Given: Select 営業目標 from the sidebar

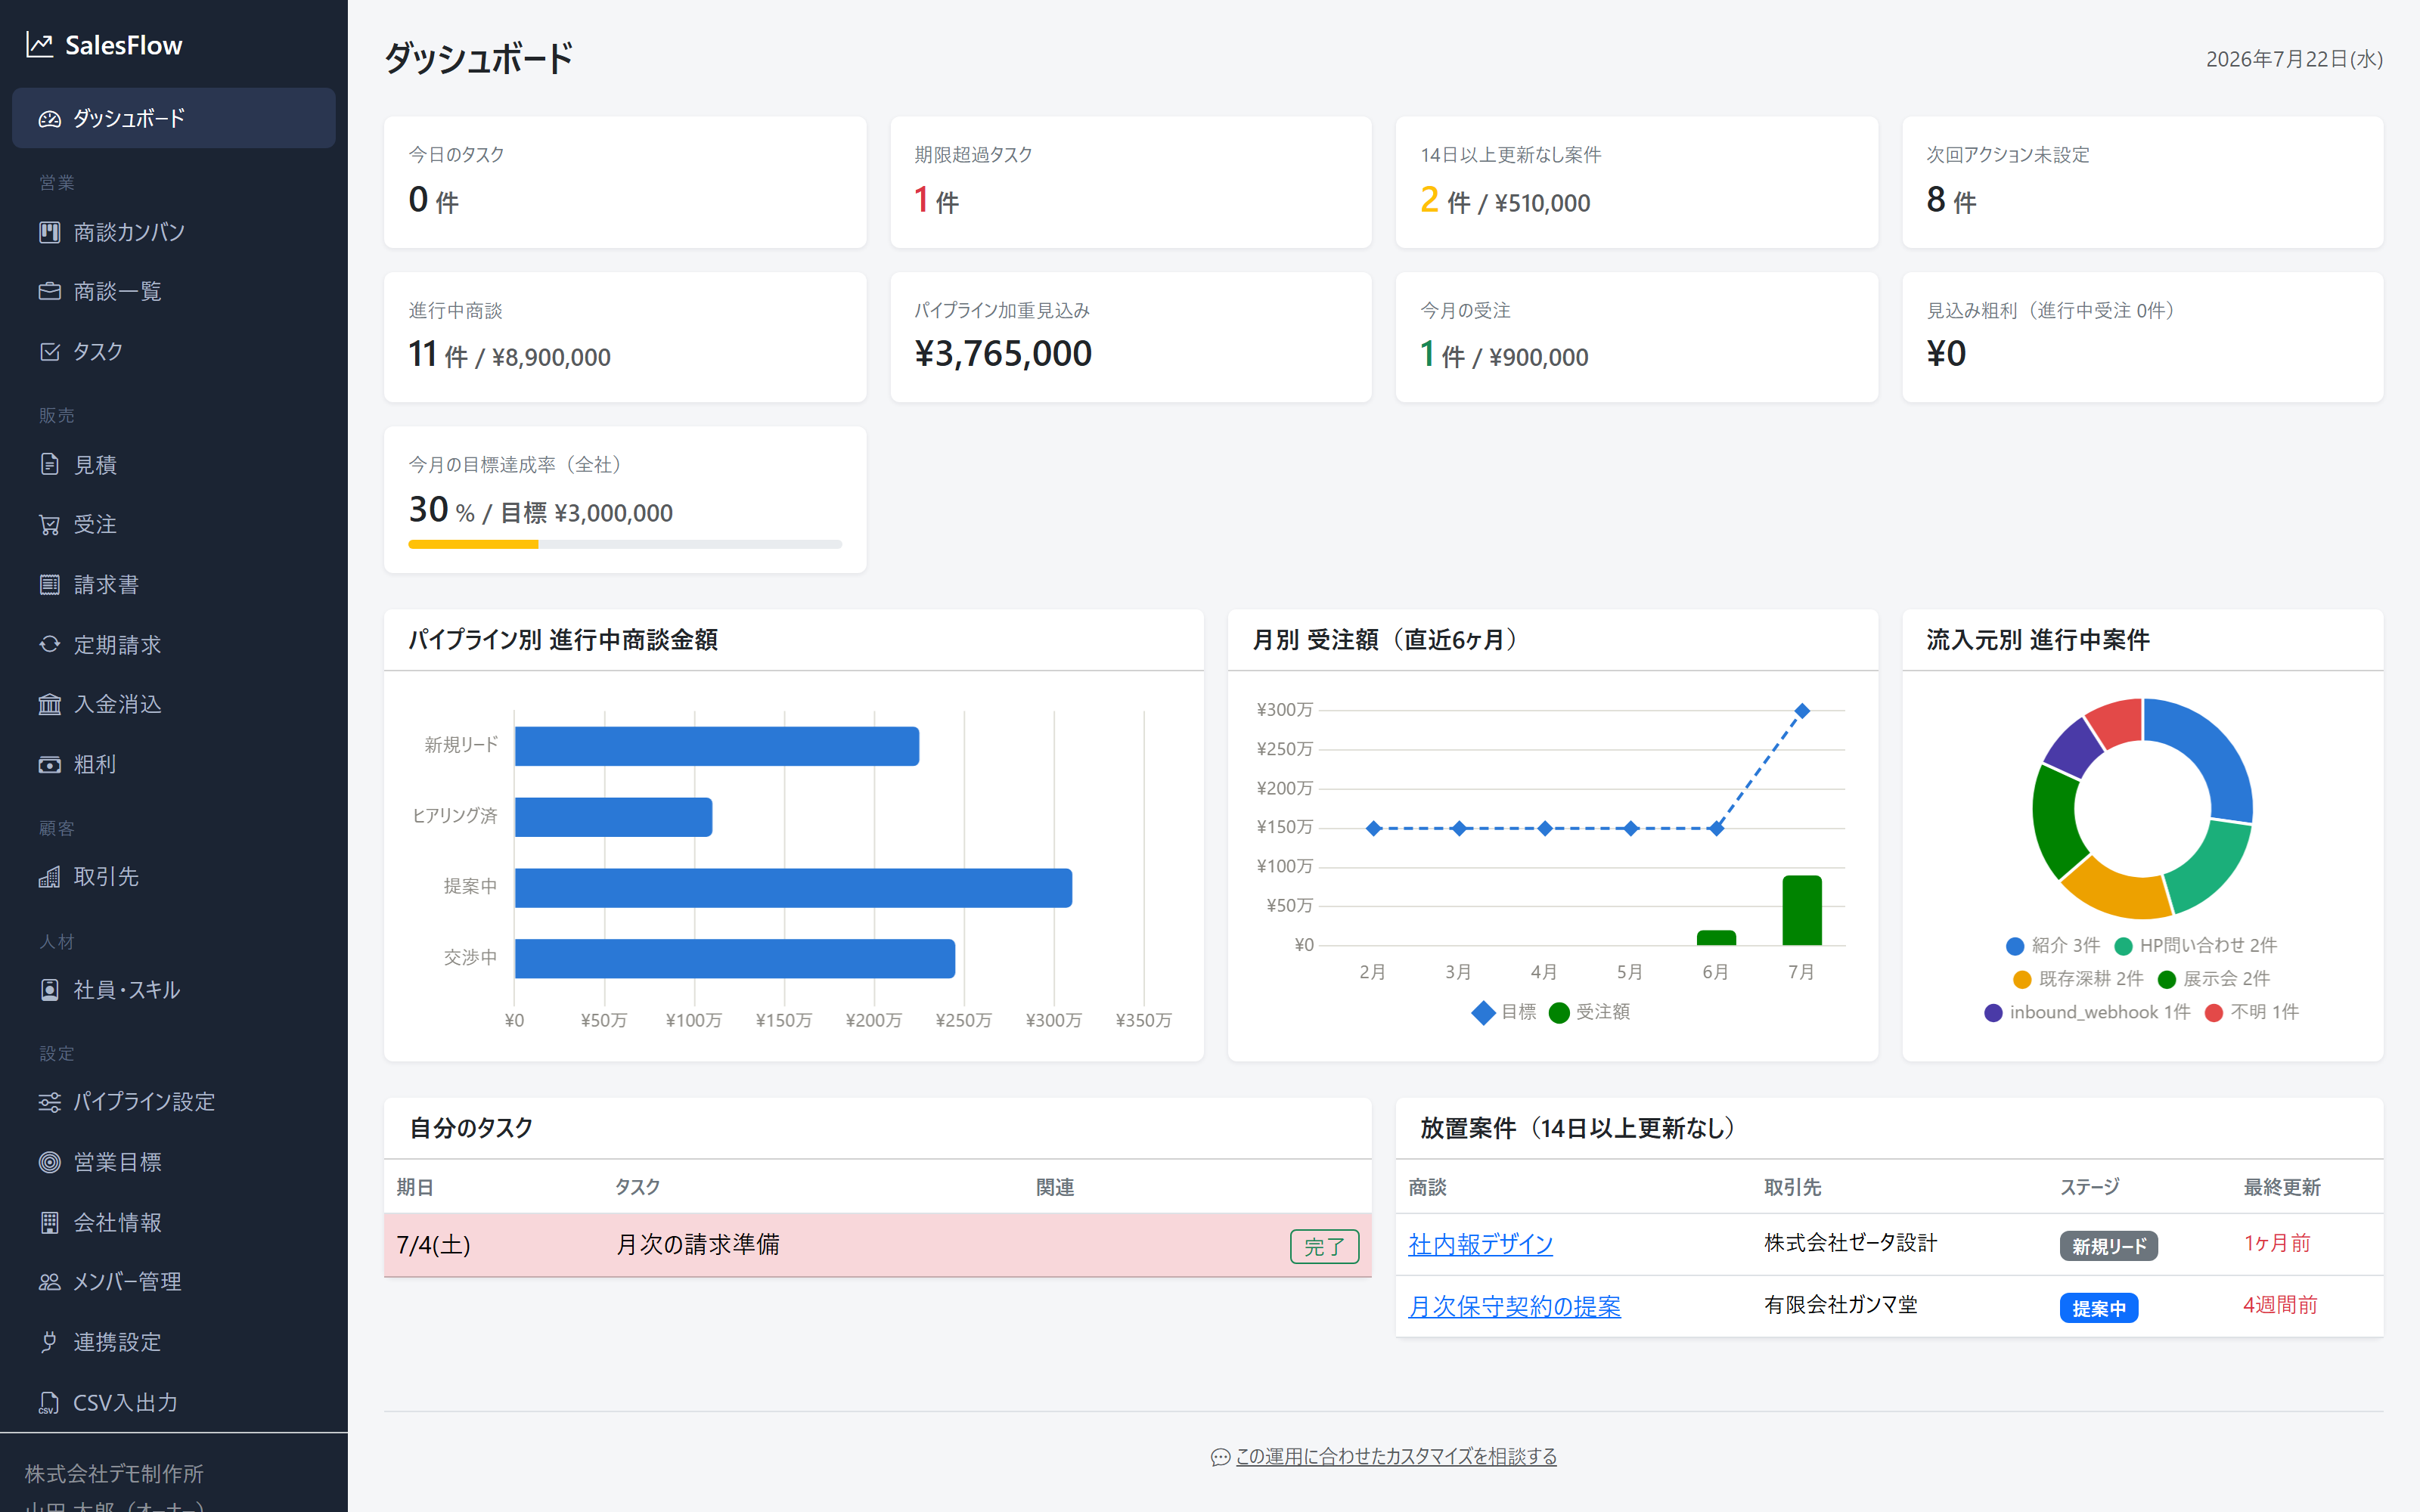Looking at the screenshot, I should (x=174, y=1162).
